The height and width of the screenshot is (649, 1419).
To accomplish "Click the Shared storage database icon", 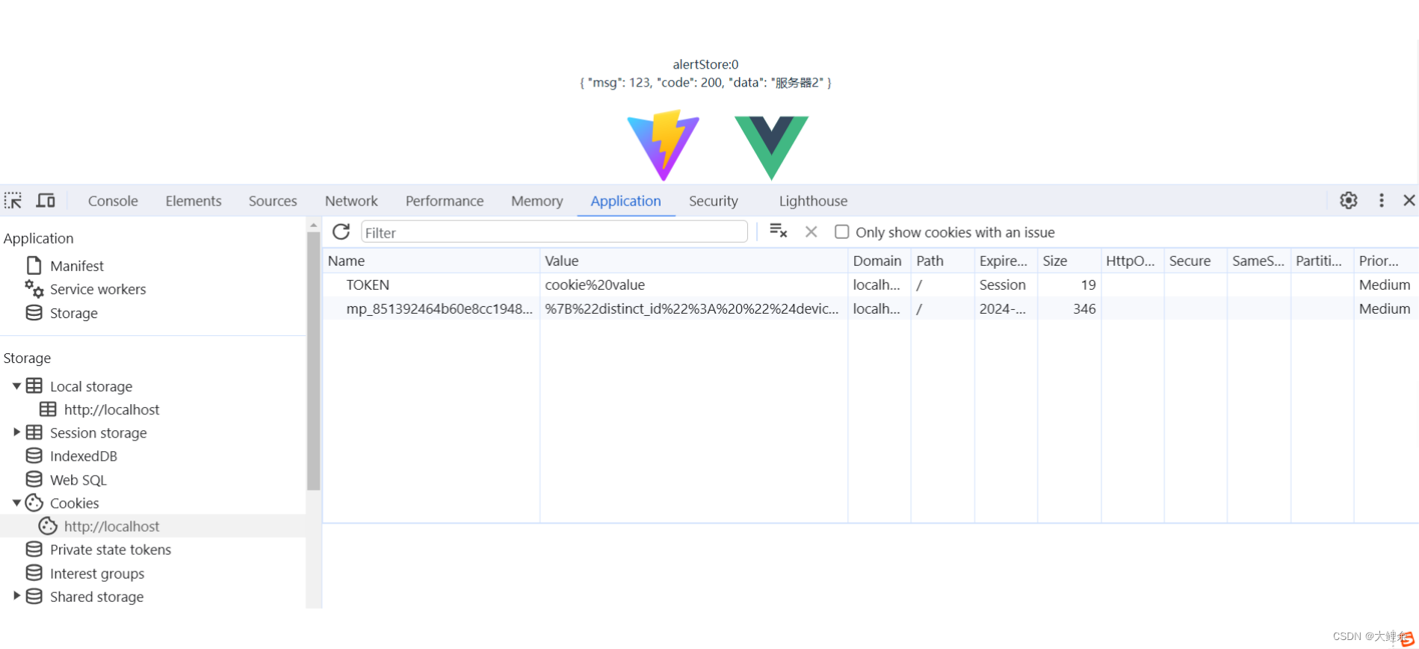I will (x=34, y=596).
